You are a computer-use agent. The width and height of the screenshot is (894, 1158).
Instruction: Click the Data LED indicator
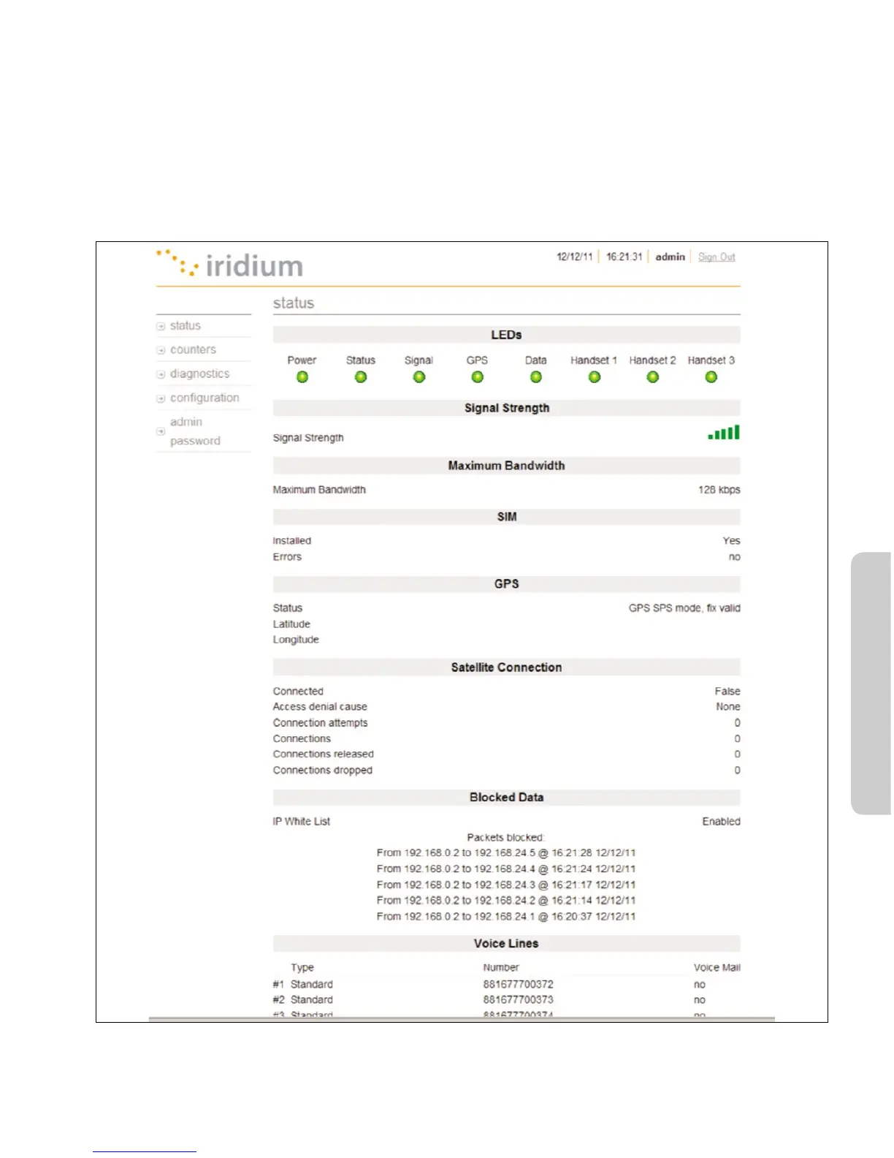(536, 377)
